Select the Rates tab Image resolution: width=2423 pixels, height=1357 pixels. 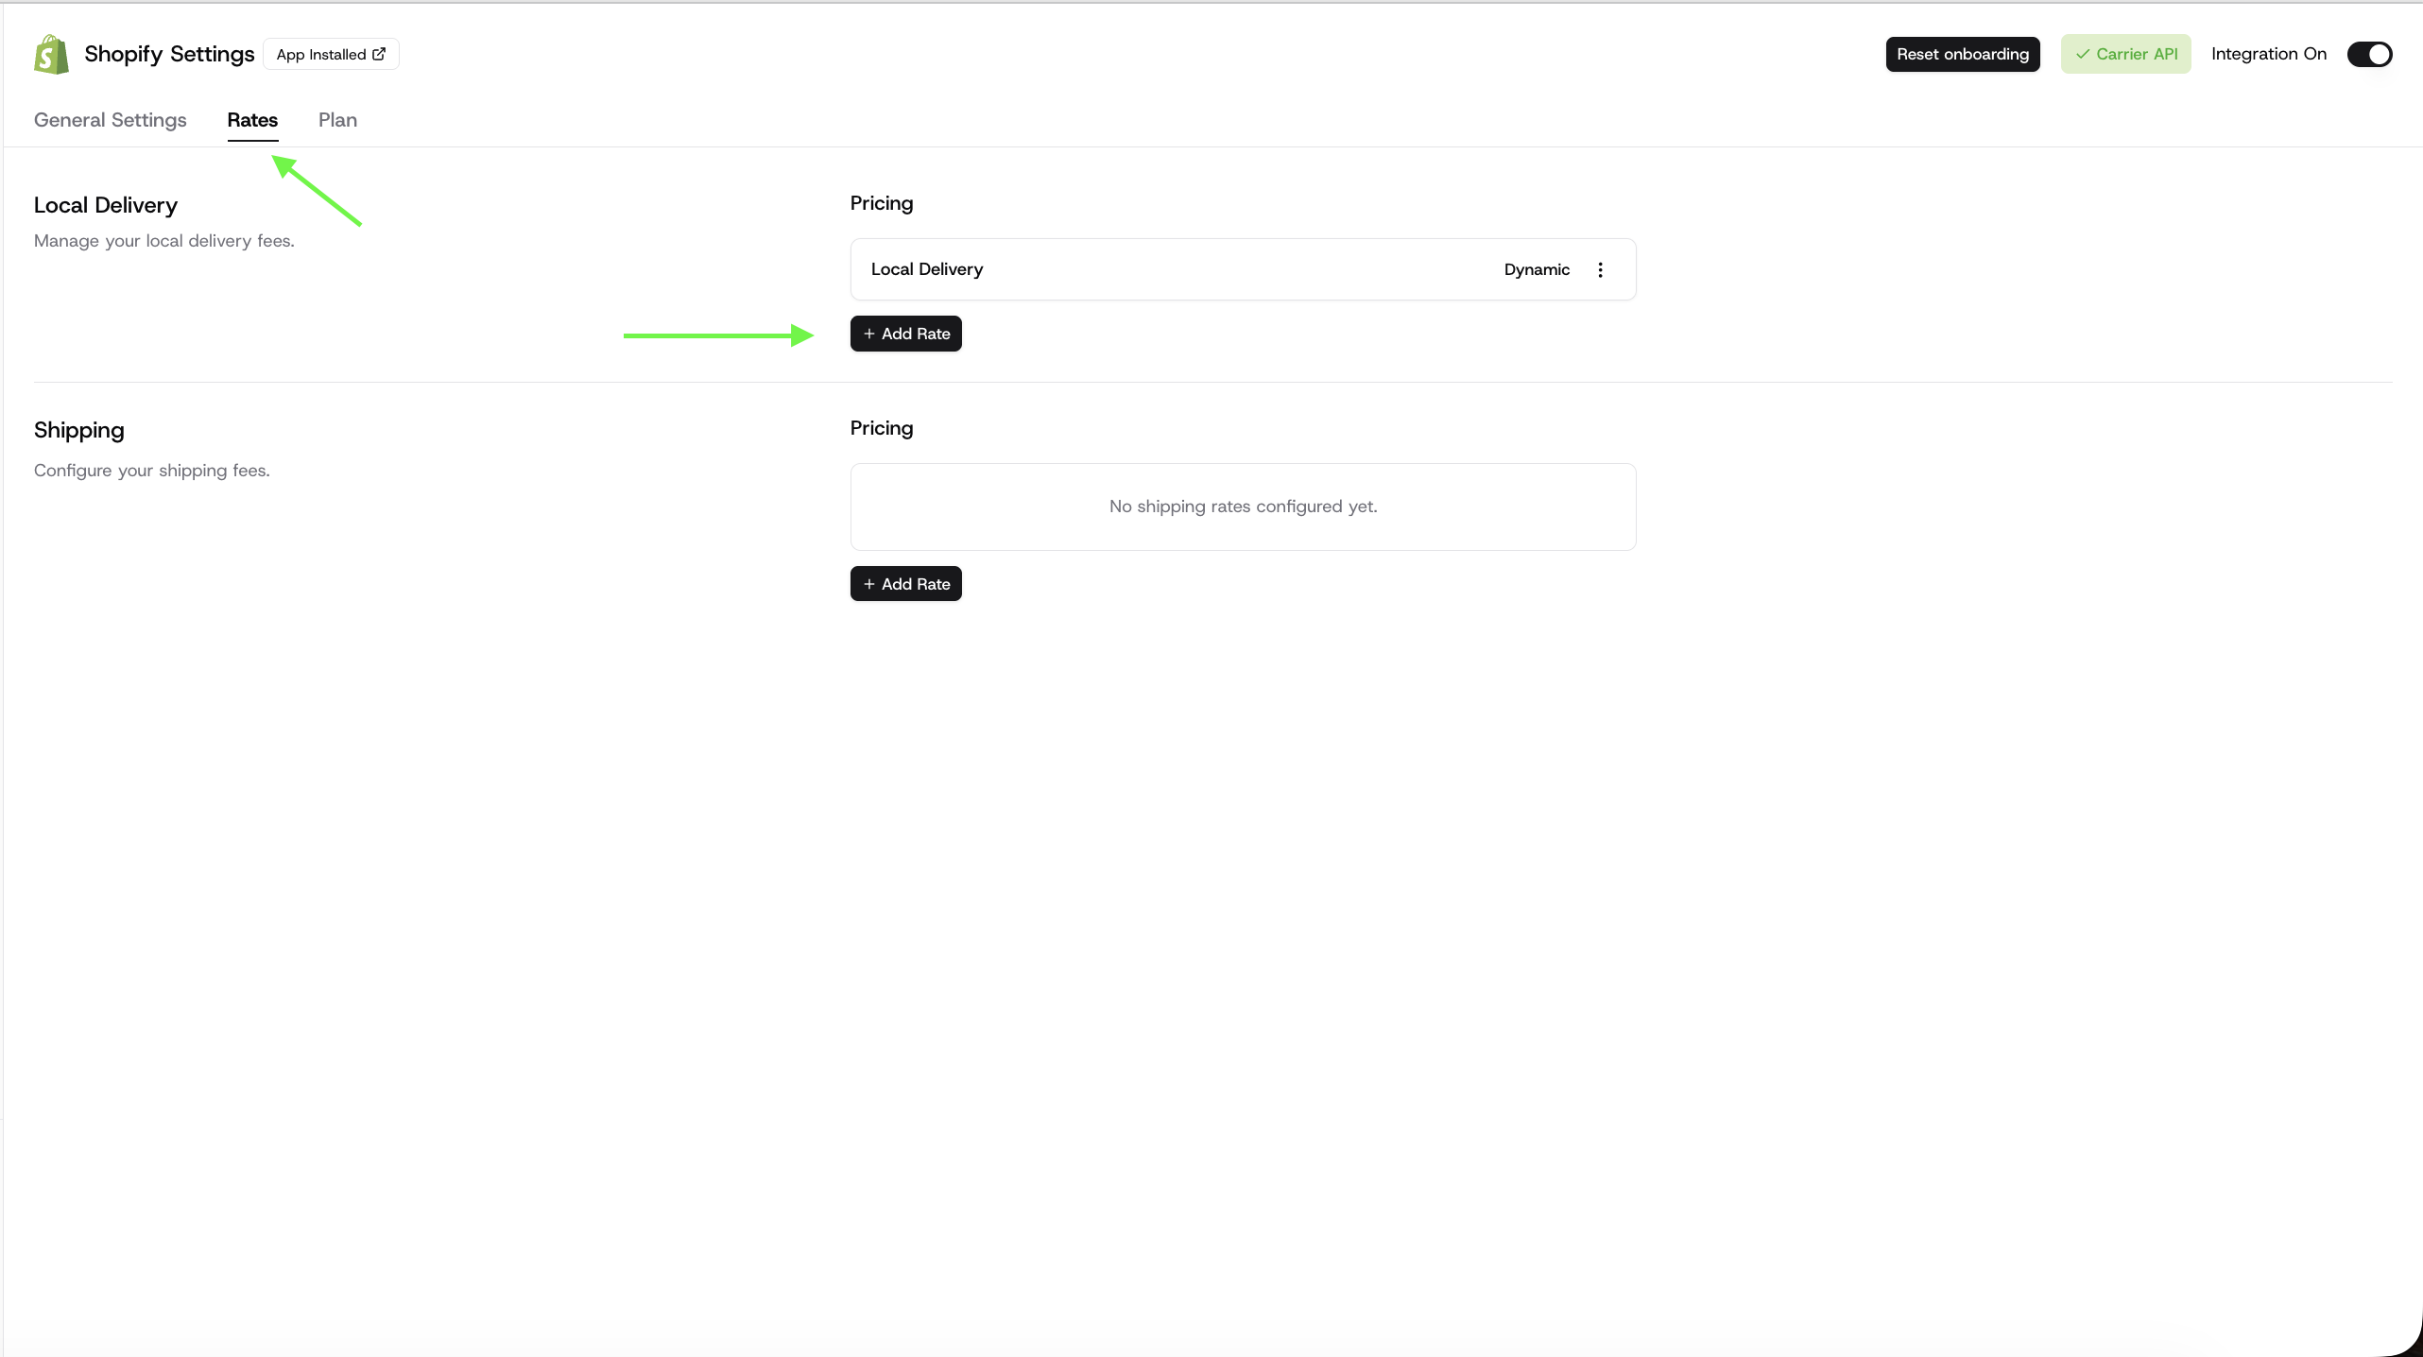click(x=252, y=120)
